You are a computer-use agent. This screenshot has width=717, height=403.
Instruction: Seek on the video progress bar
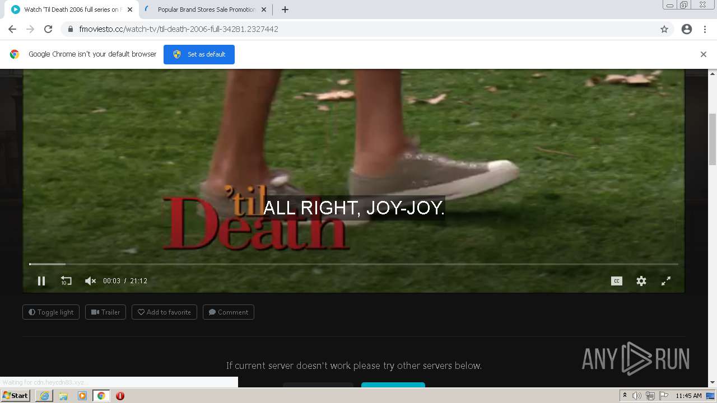pyautogui.click(x=353, y=264)
